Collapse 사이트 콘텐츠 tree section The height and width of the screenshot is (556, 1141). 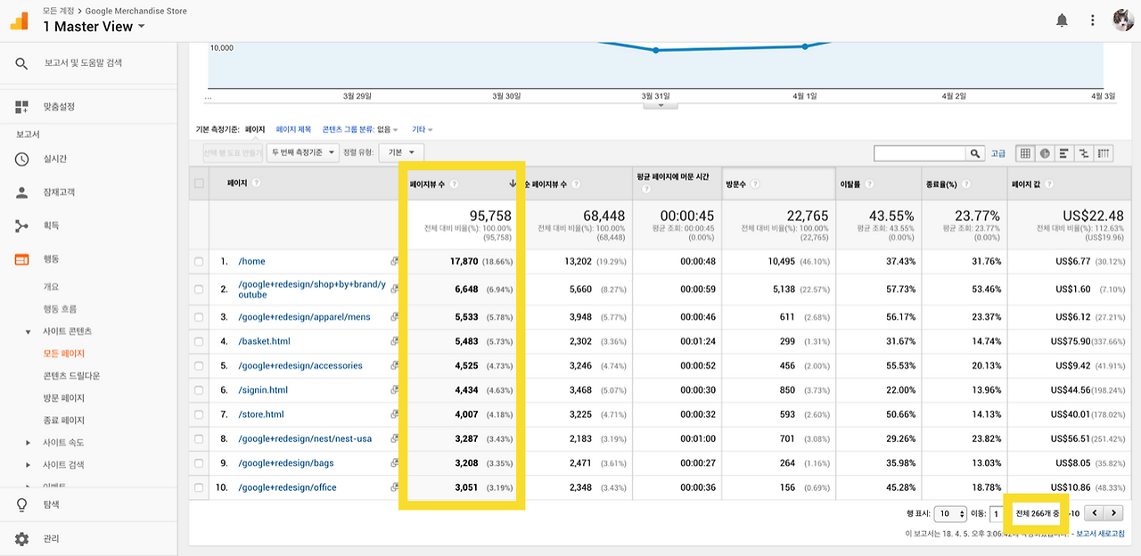pos(28,331)
